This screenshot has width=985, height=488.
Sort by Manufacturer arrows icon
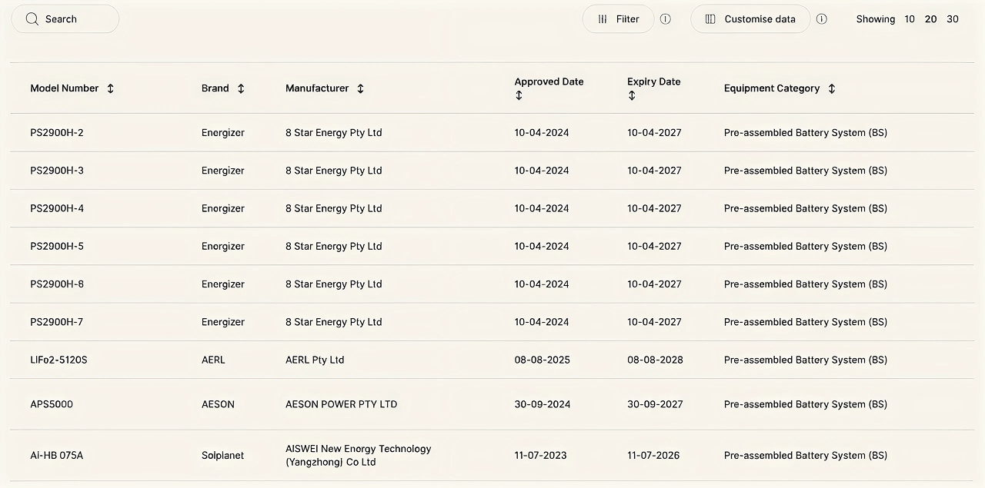tap(360, 88)
